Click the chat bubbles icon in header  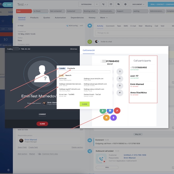[x=118, y=4]
